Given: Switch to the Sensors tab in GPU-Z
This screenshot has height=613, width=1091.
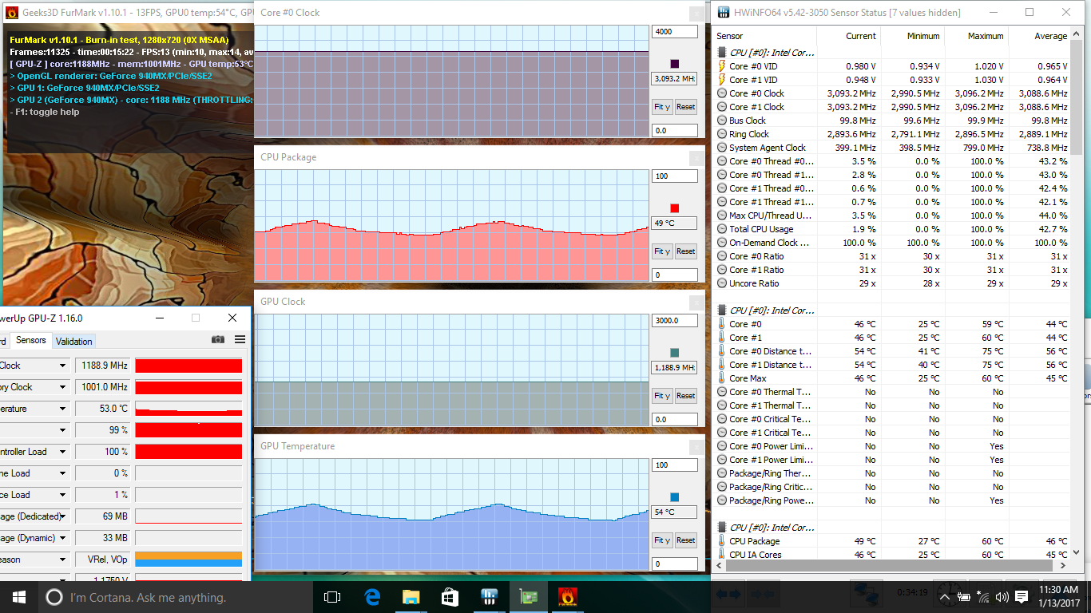Looking at the screenshot, I should [31, 340].
